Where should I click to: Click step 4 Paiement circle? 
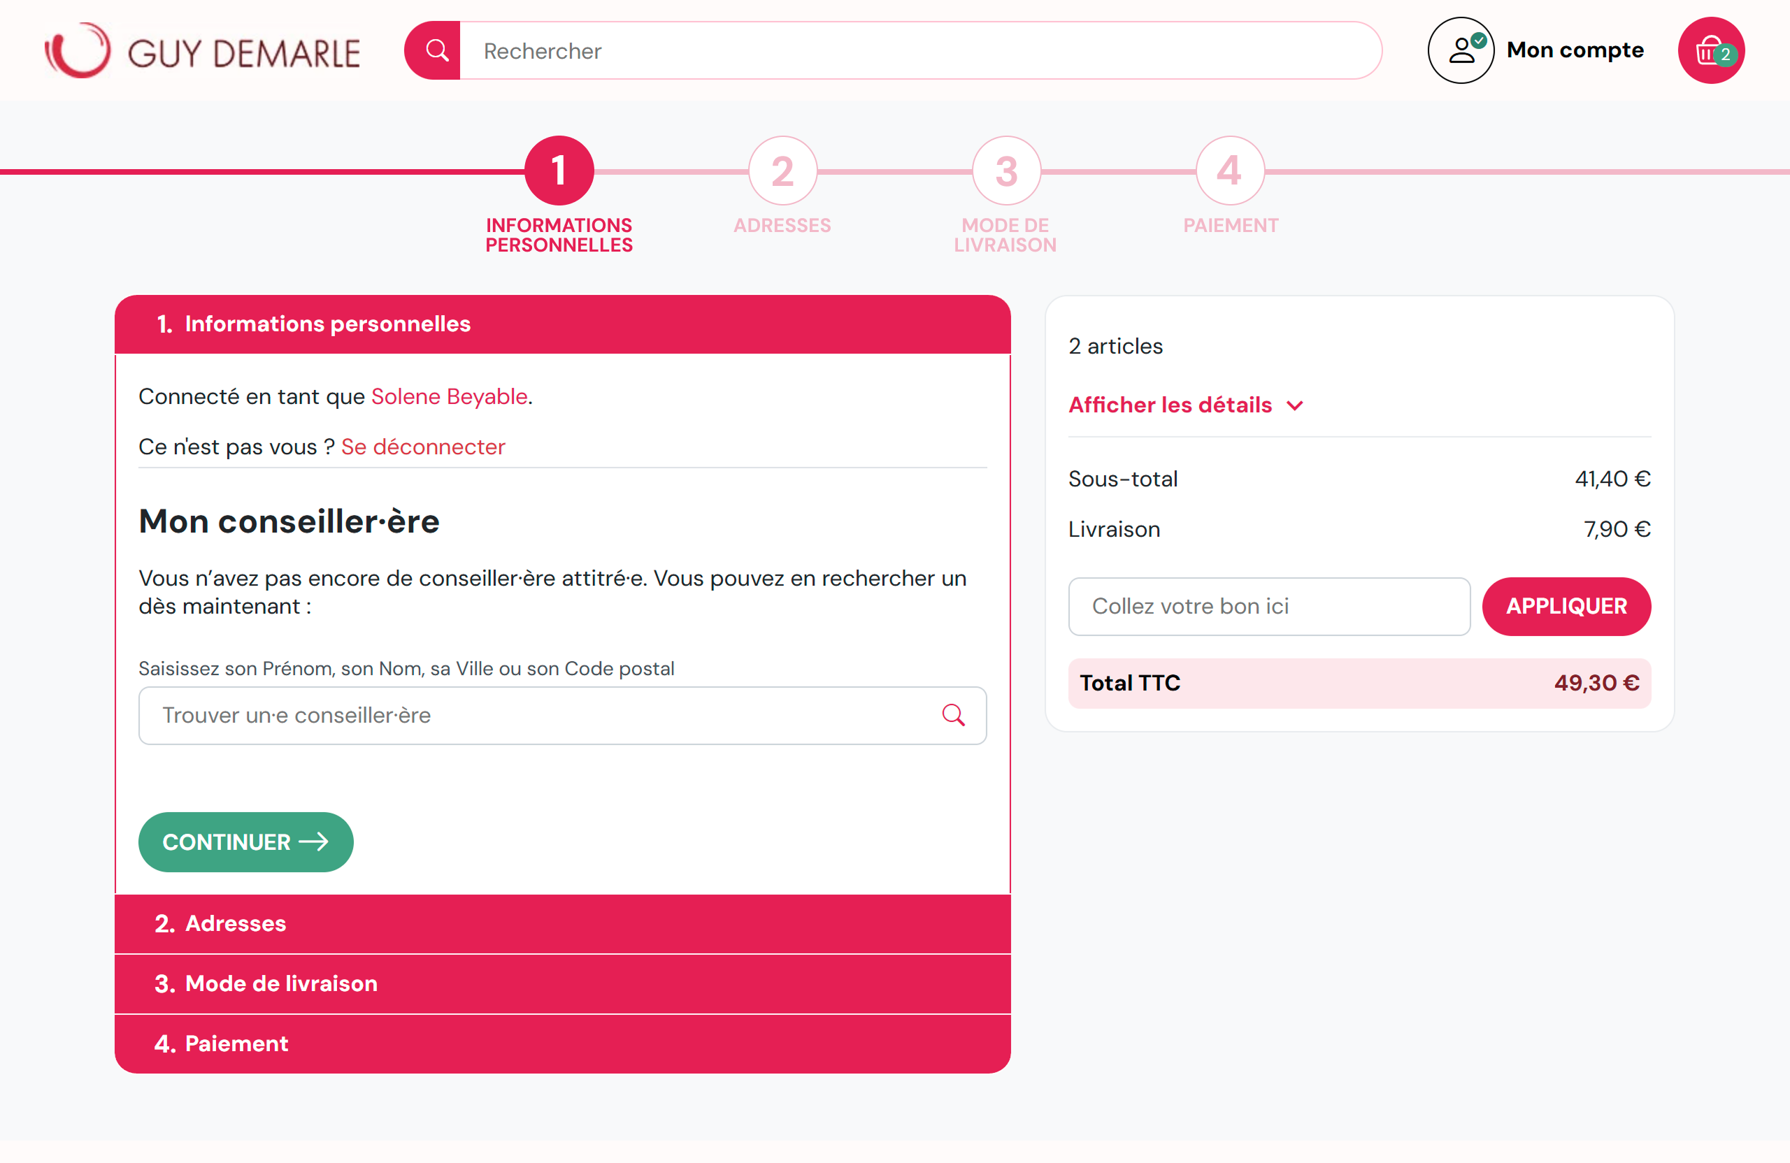point(1230,171)
